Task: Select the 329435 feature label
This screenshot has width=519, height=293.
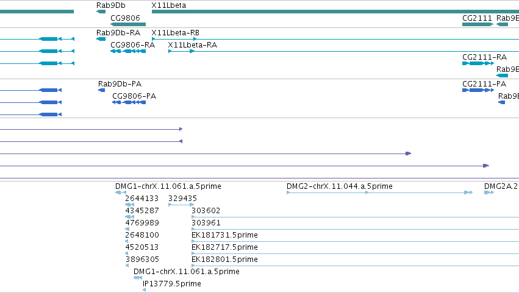Action: pyautogui.click(x=183, y=199)
